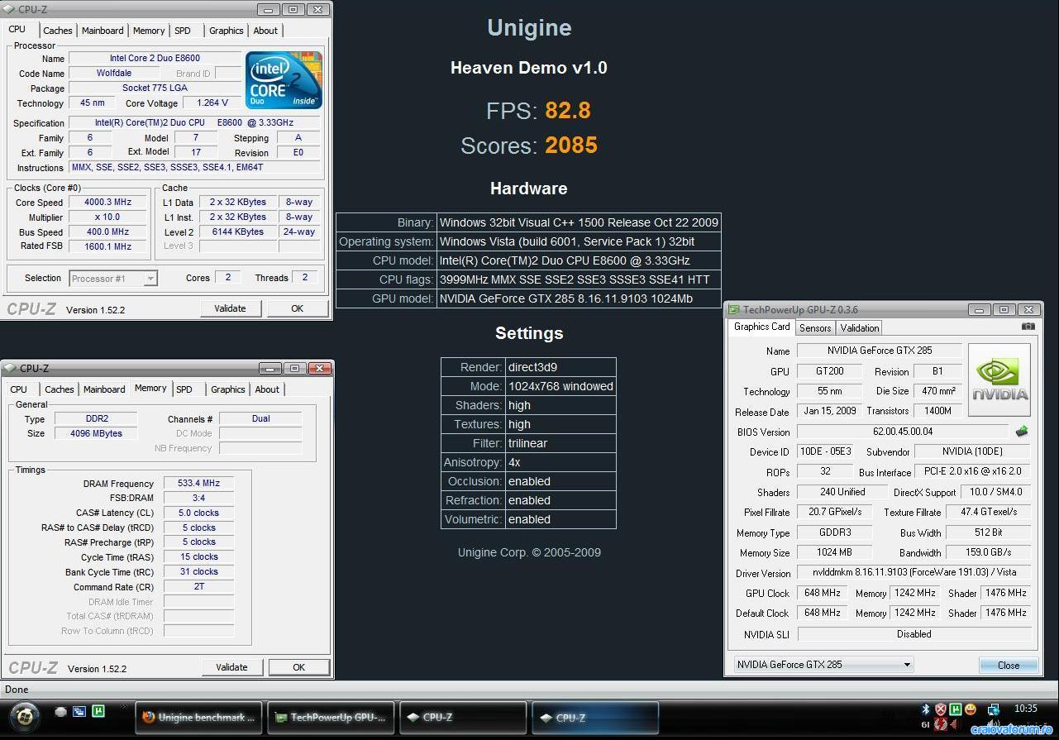1059x740 pixels.
Task: Switch to the GPU-Z Sensors tab
Action: pyautogui.click(x=815, y=328)
